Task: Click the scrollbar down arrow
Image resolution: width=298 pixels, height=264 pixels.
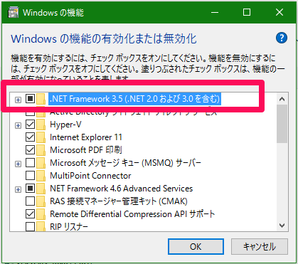Action: coord(282,226)
